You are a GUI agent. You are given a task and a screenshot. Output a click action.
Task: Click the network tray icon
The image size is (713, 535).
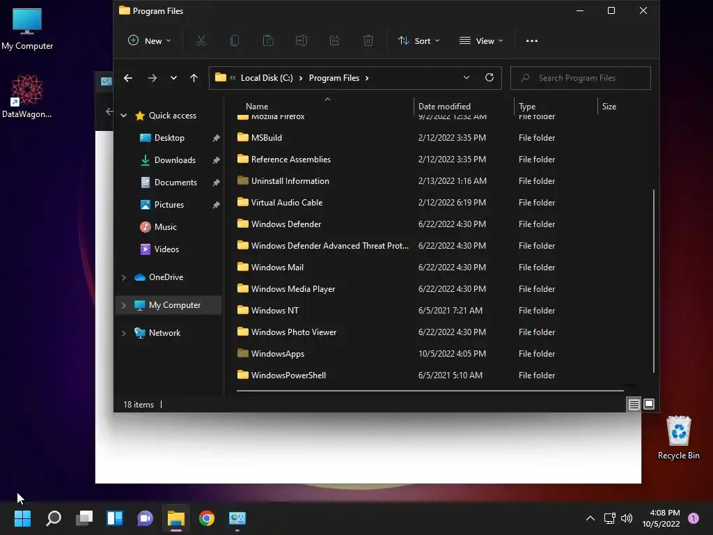pos(609,518)
